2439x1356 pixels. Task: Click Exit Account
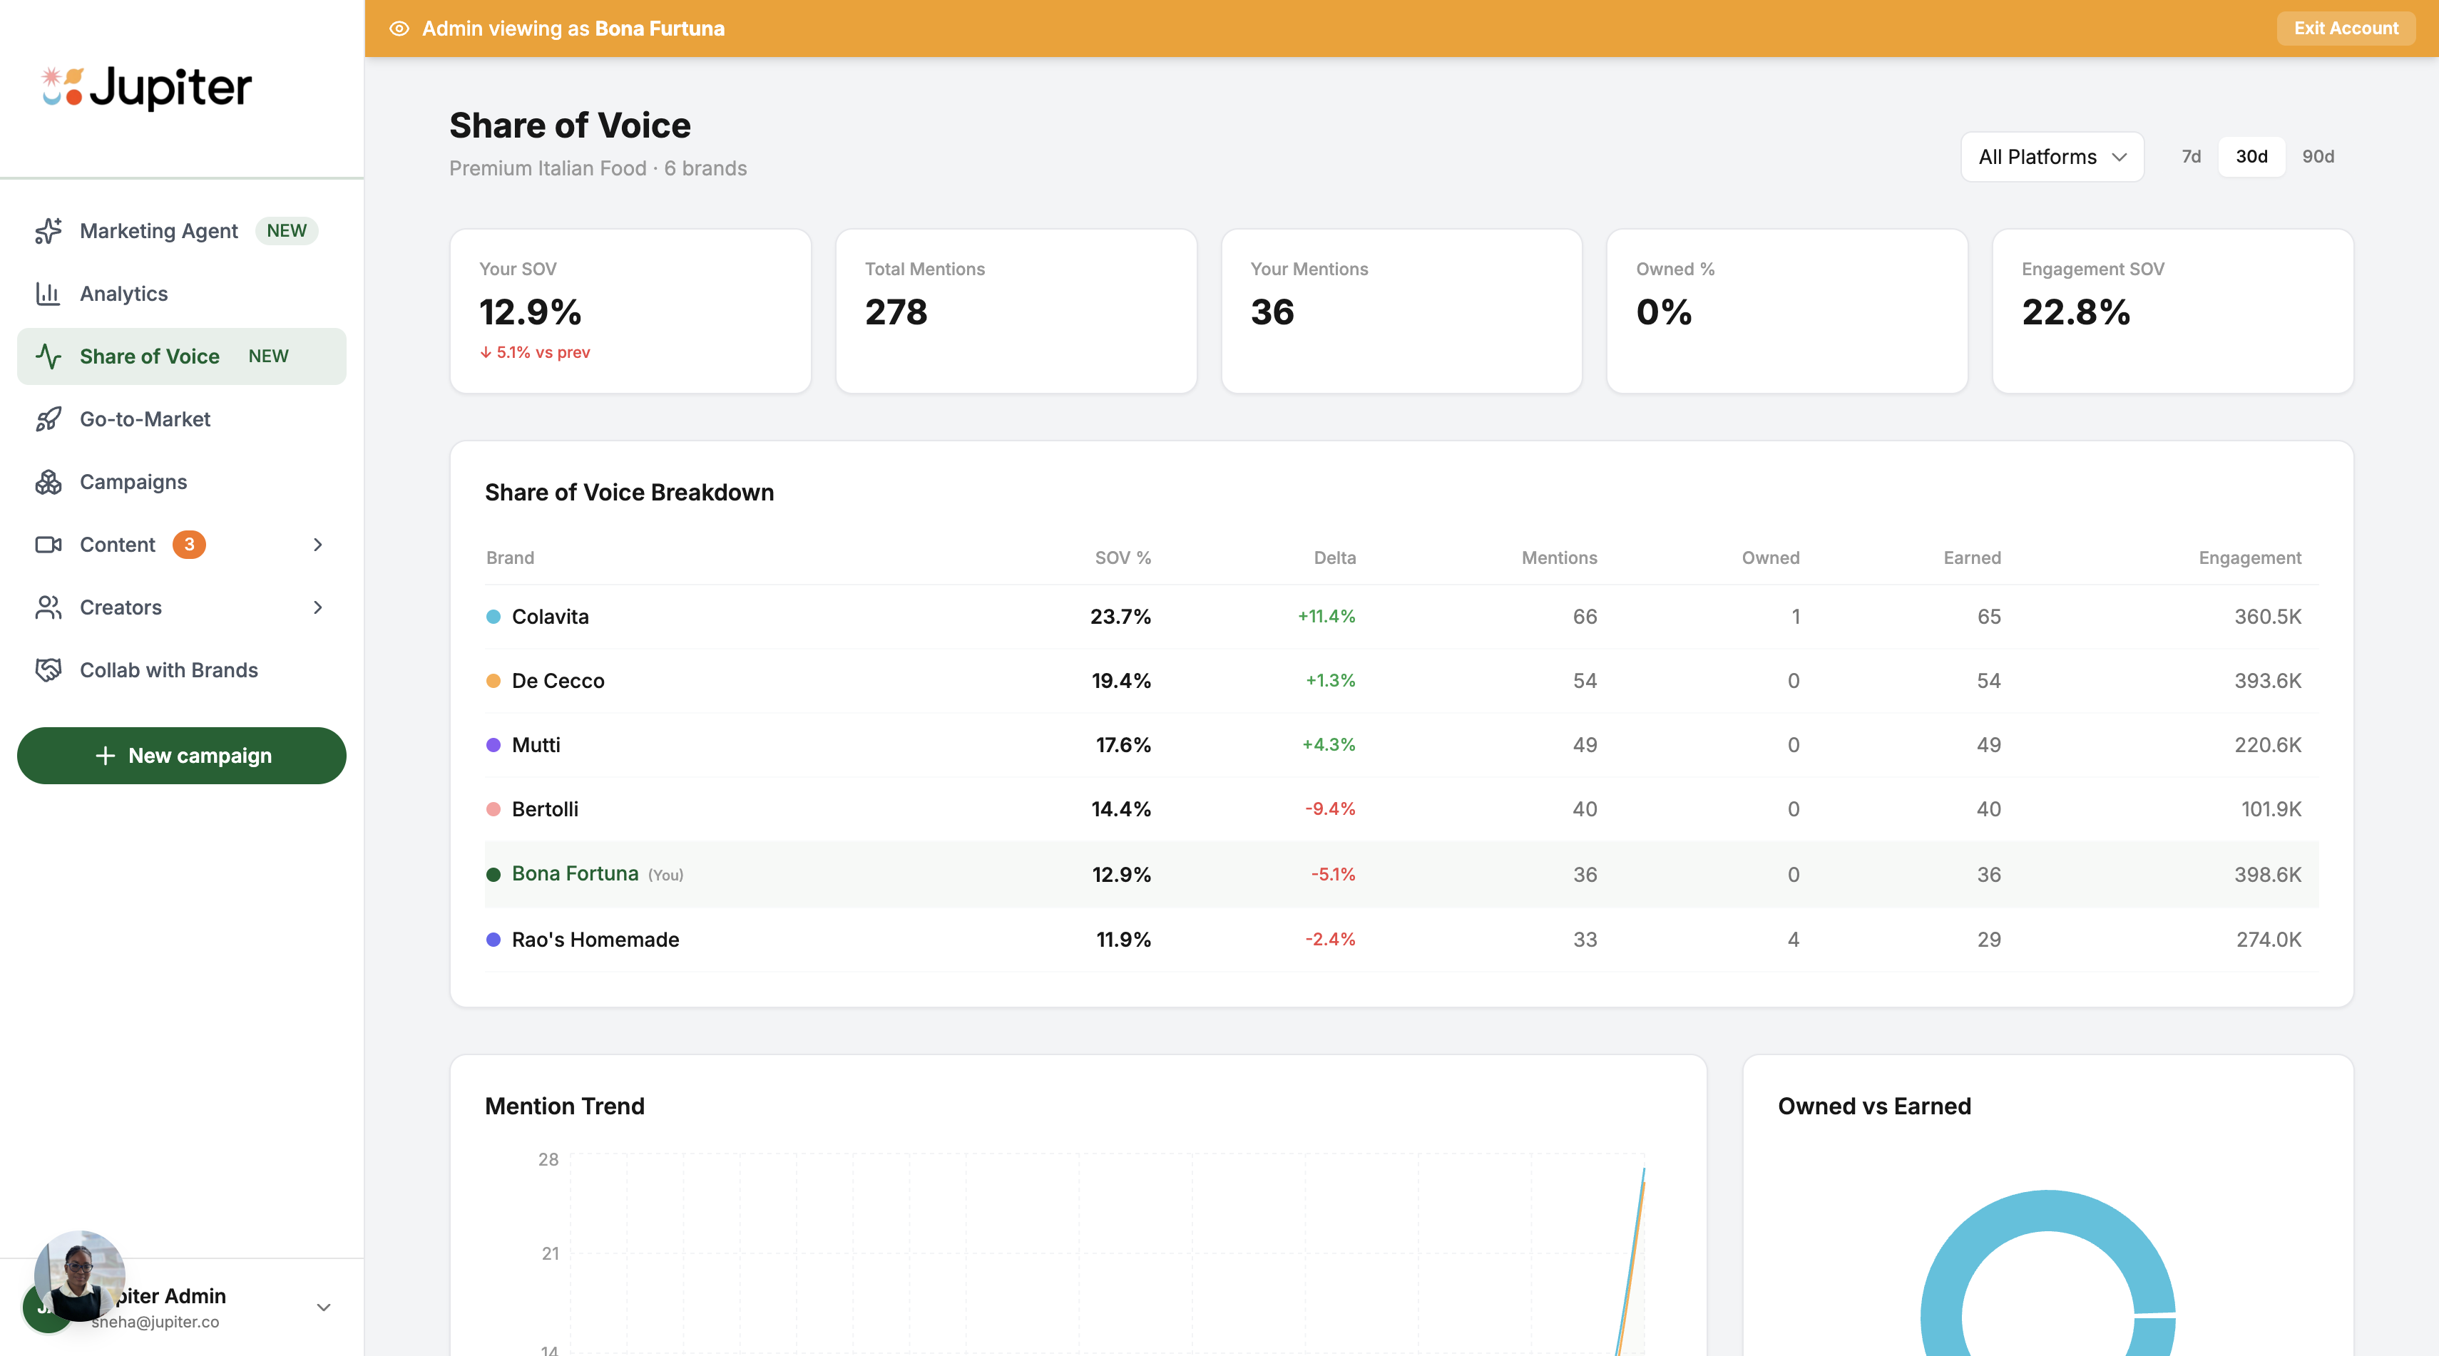(2346, 27)
